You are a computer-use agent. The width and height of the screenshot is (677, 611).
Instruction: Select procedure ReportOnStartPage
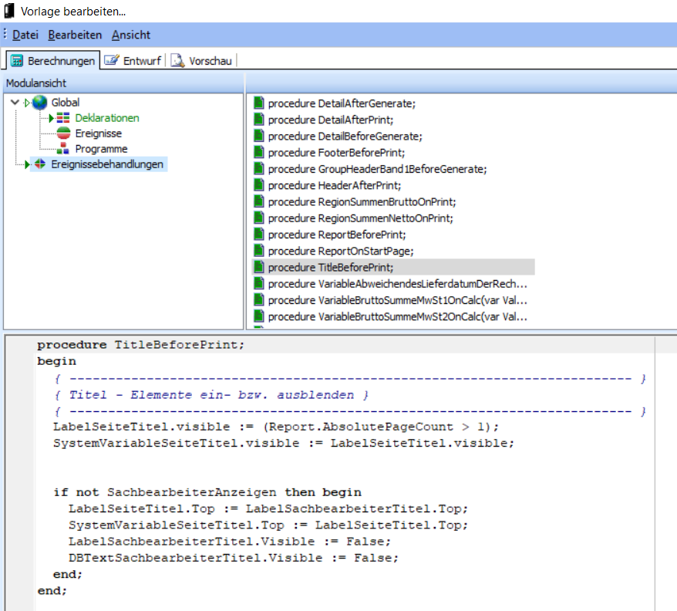341,251
